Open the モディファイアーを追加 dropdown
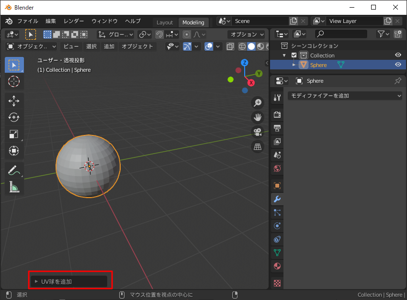This screenshot has height=300, width=407. click(345, 96)
